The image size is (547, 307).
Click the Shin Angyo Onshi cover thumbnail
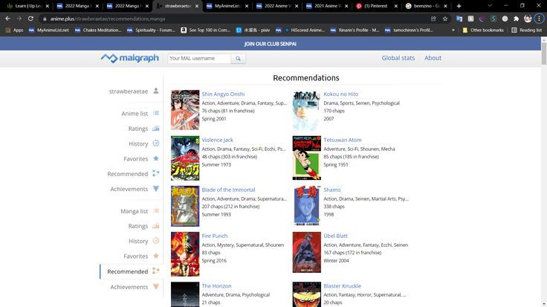(x=185, y=110)
